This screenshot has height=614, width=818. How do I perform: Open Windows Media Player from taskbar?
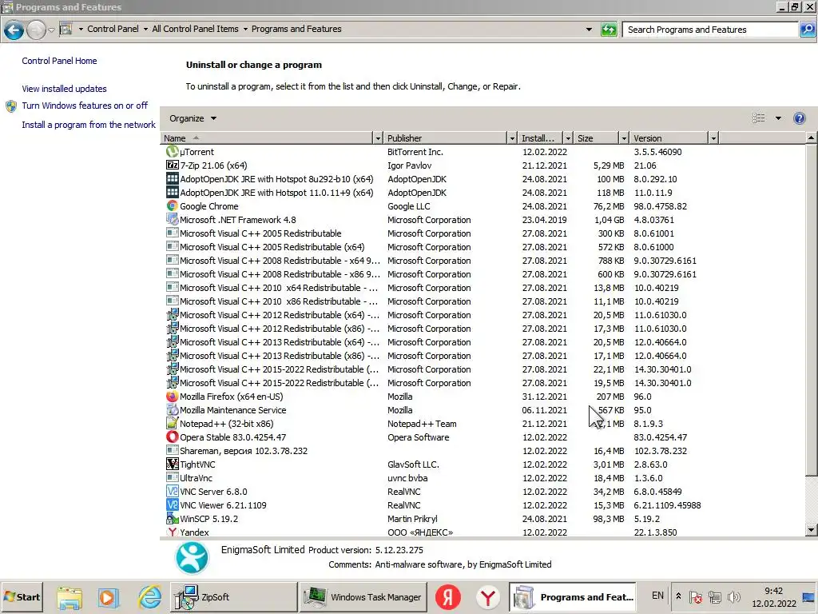(109, 597)
